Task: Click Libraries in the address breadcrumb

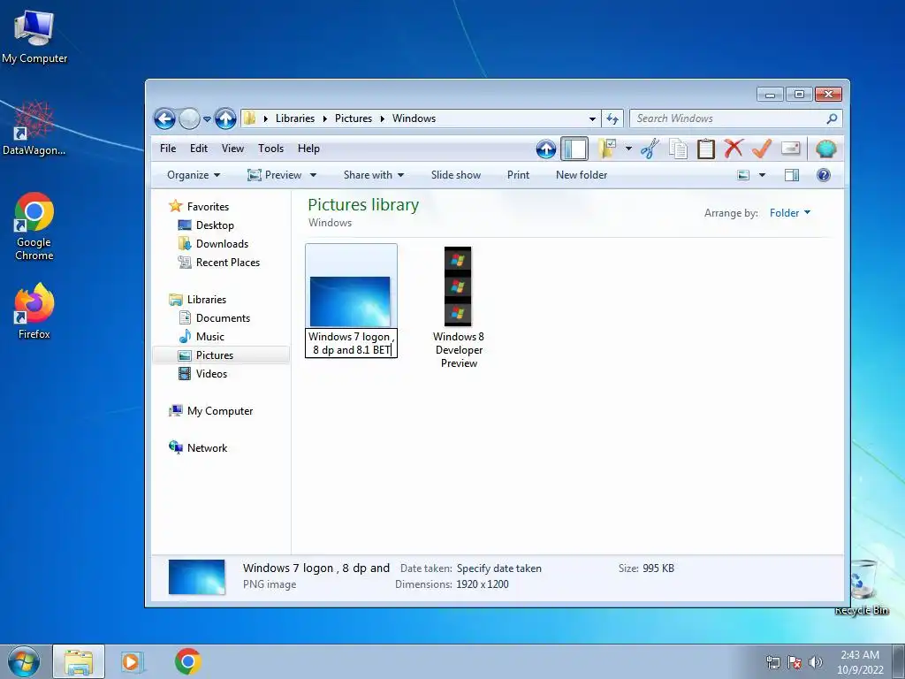Action: click(295, 118)
